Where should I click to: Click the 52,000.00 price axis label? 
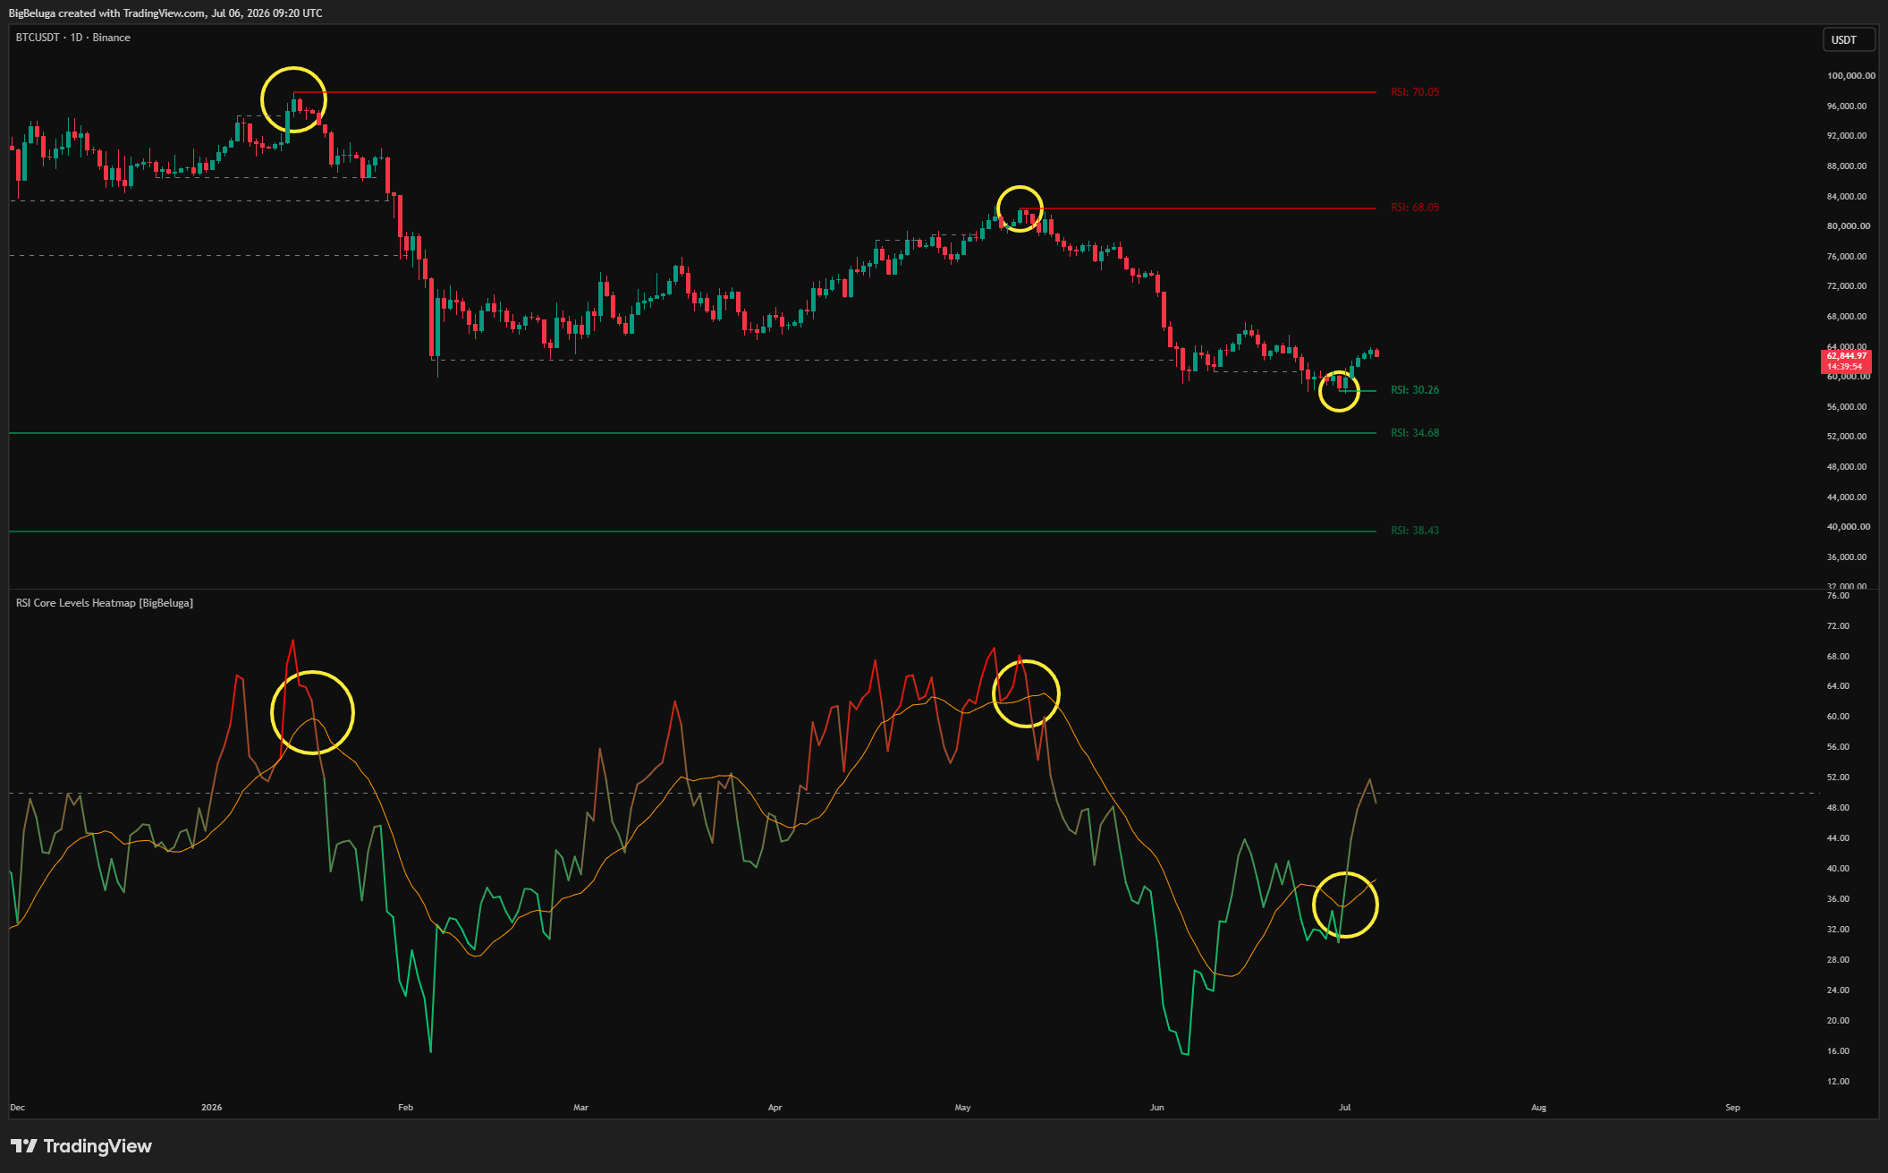click(1847, 437)
